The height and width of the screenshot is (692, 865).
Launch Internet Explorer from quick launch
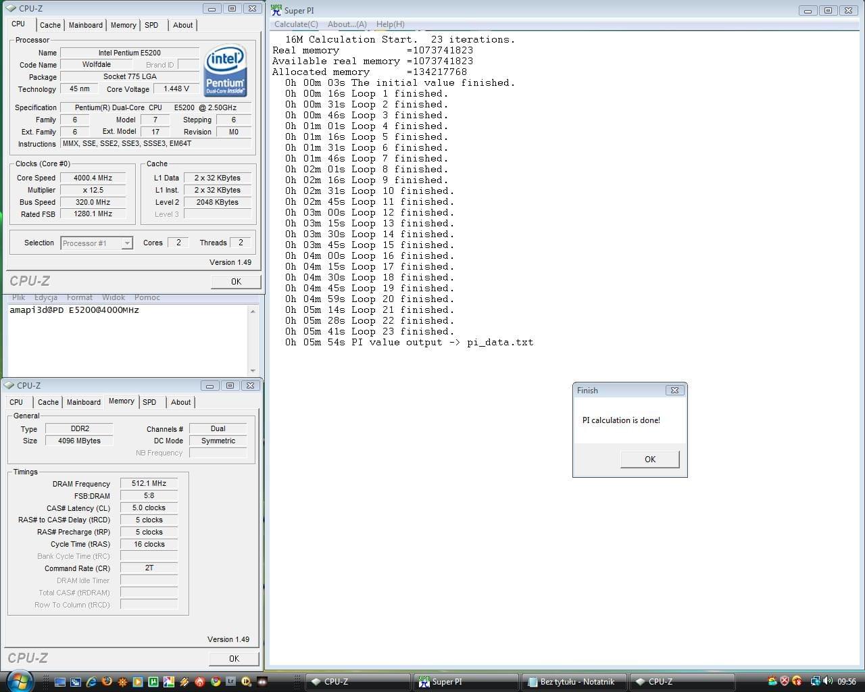pyautogui.click(x=91, y=682)
